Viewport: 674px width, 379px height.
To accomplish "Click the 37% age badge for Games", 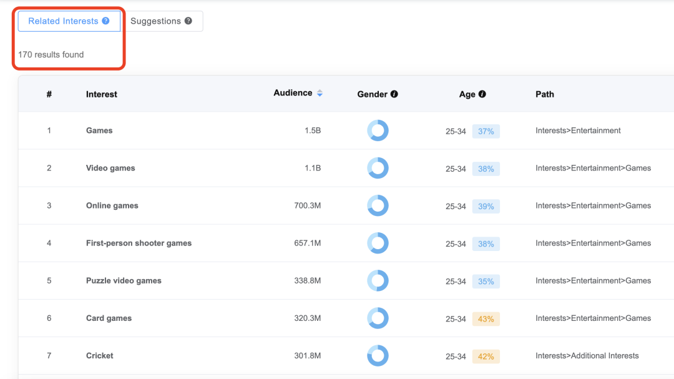I will (486, 131).
